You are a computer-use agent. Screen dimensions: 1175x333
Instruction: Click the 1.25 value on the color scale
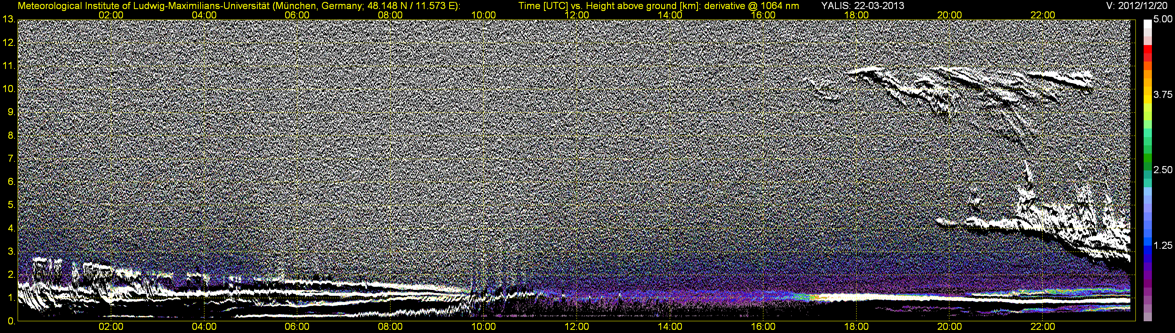point(1163,245)
